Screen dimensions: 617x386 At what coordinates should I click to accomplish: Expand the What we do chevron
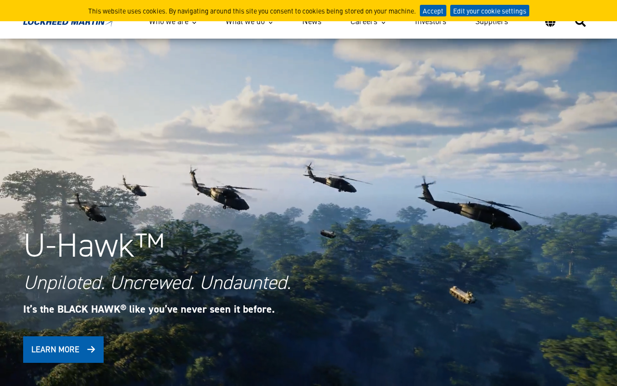[x=270, y=23]
